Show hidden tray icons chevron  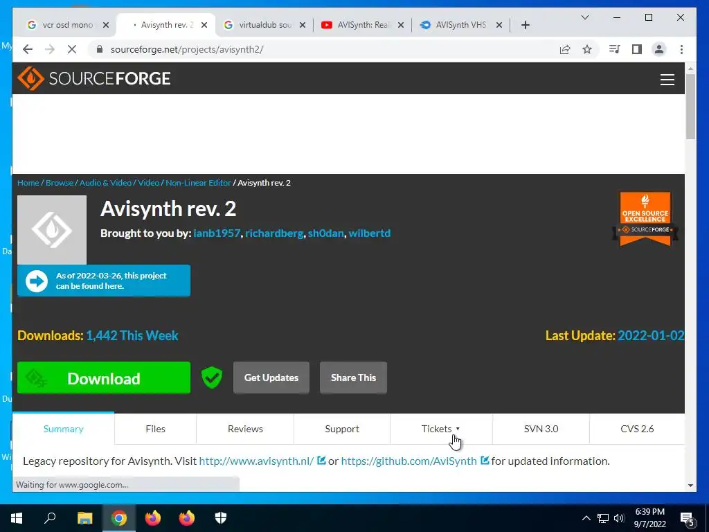[586, 518]
